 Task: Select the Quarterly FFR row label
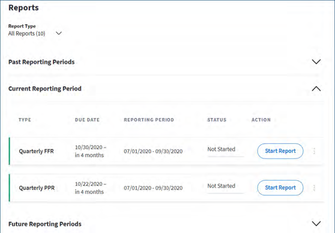point(36,151)
